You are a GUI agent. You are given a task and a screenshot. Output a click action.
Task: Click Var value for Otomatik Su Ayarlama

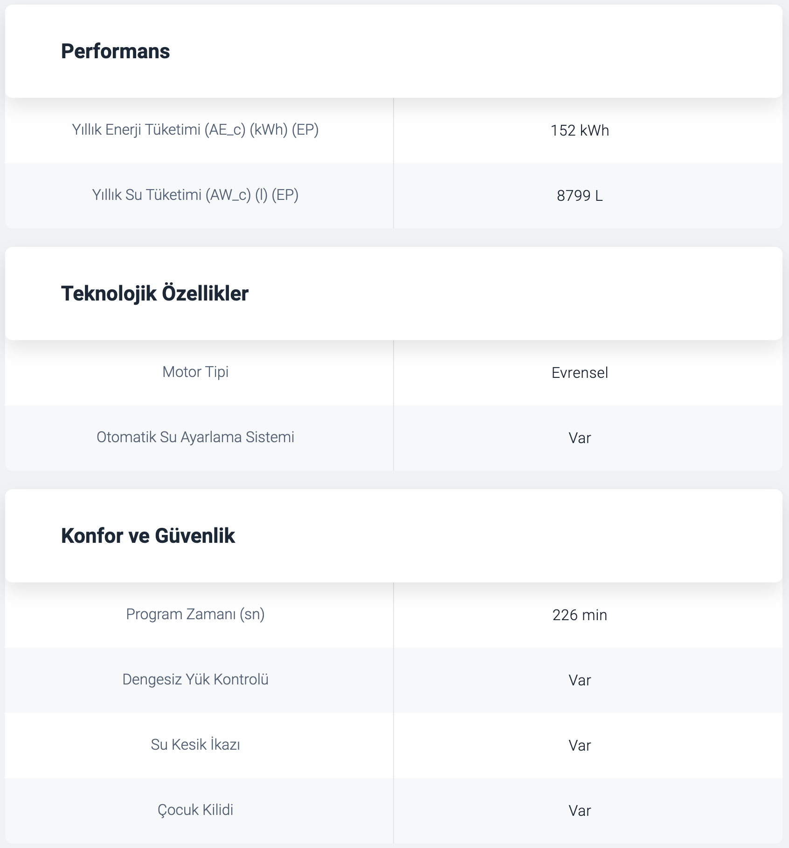tap(580, 438)
